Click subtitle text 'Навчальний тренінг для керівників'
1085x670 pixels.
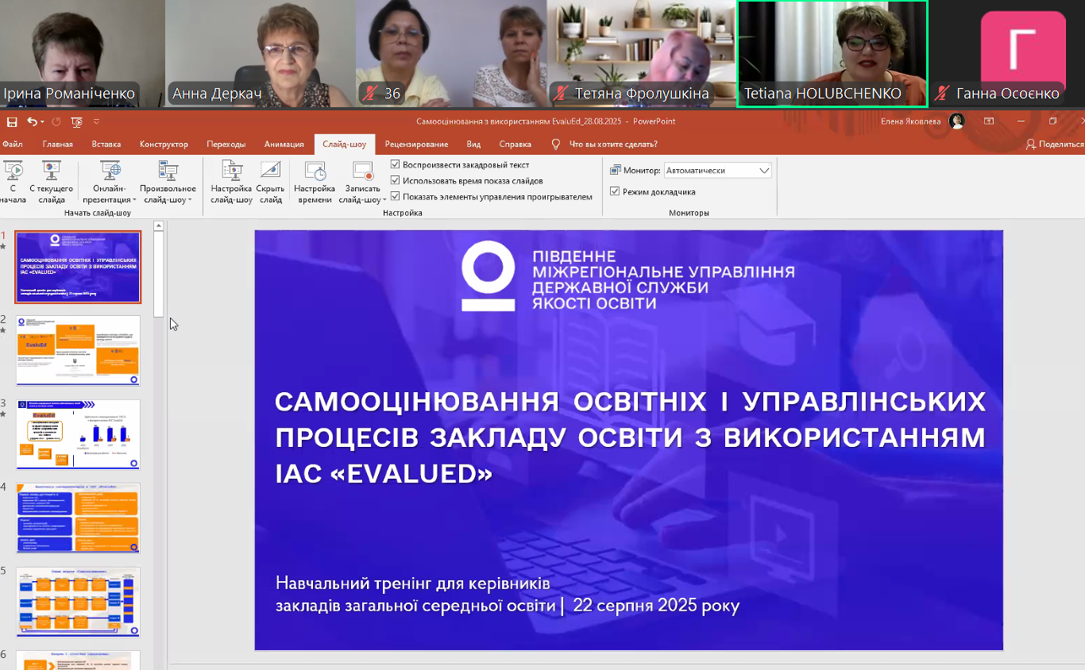[x=413, y=583]
